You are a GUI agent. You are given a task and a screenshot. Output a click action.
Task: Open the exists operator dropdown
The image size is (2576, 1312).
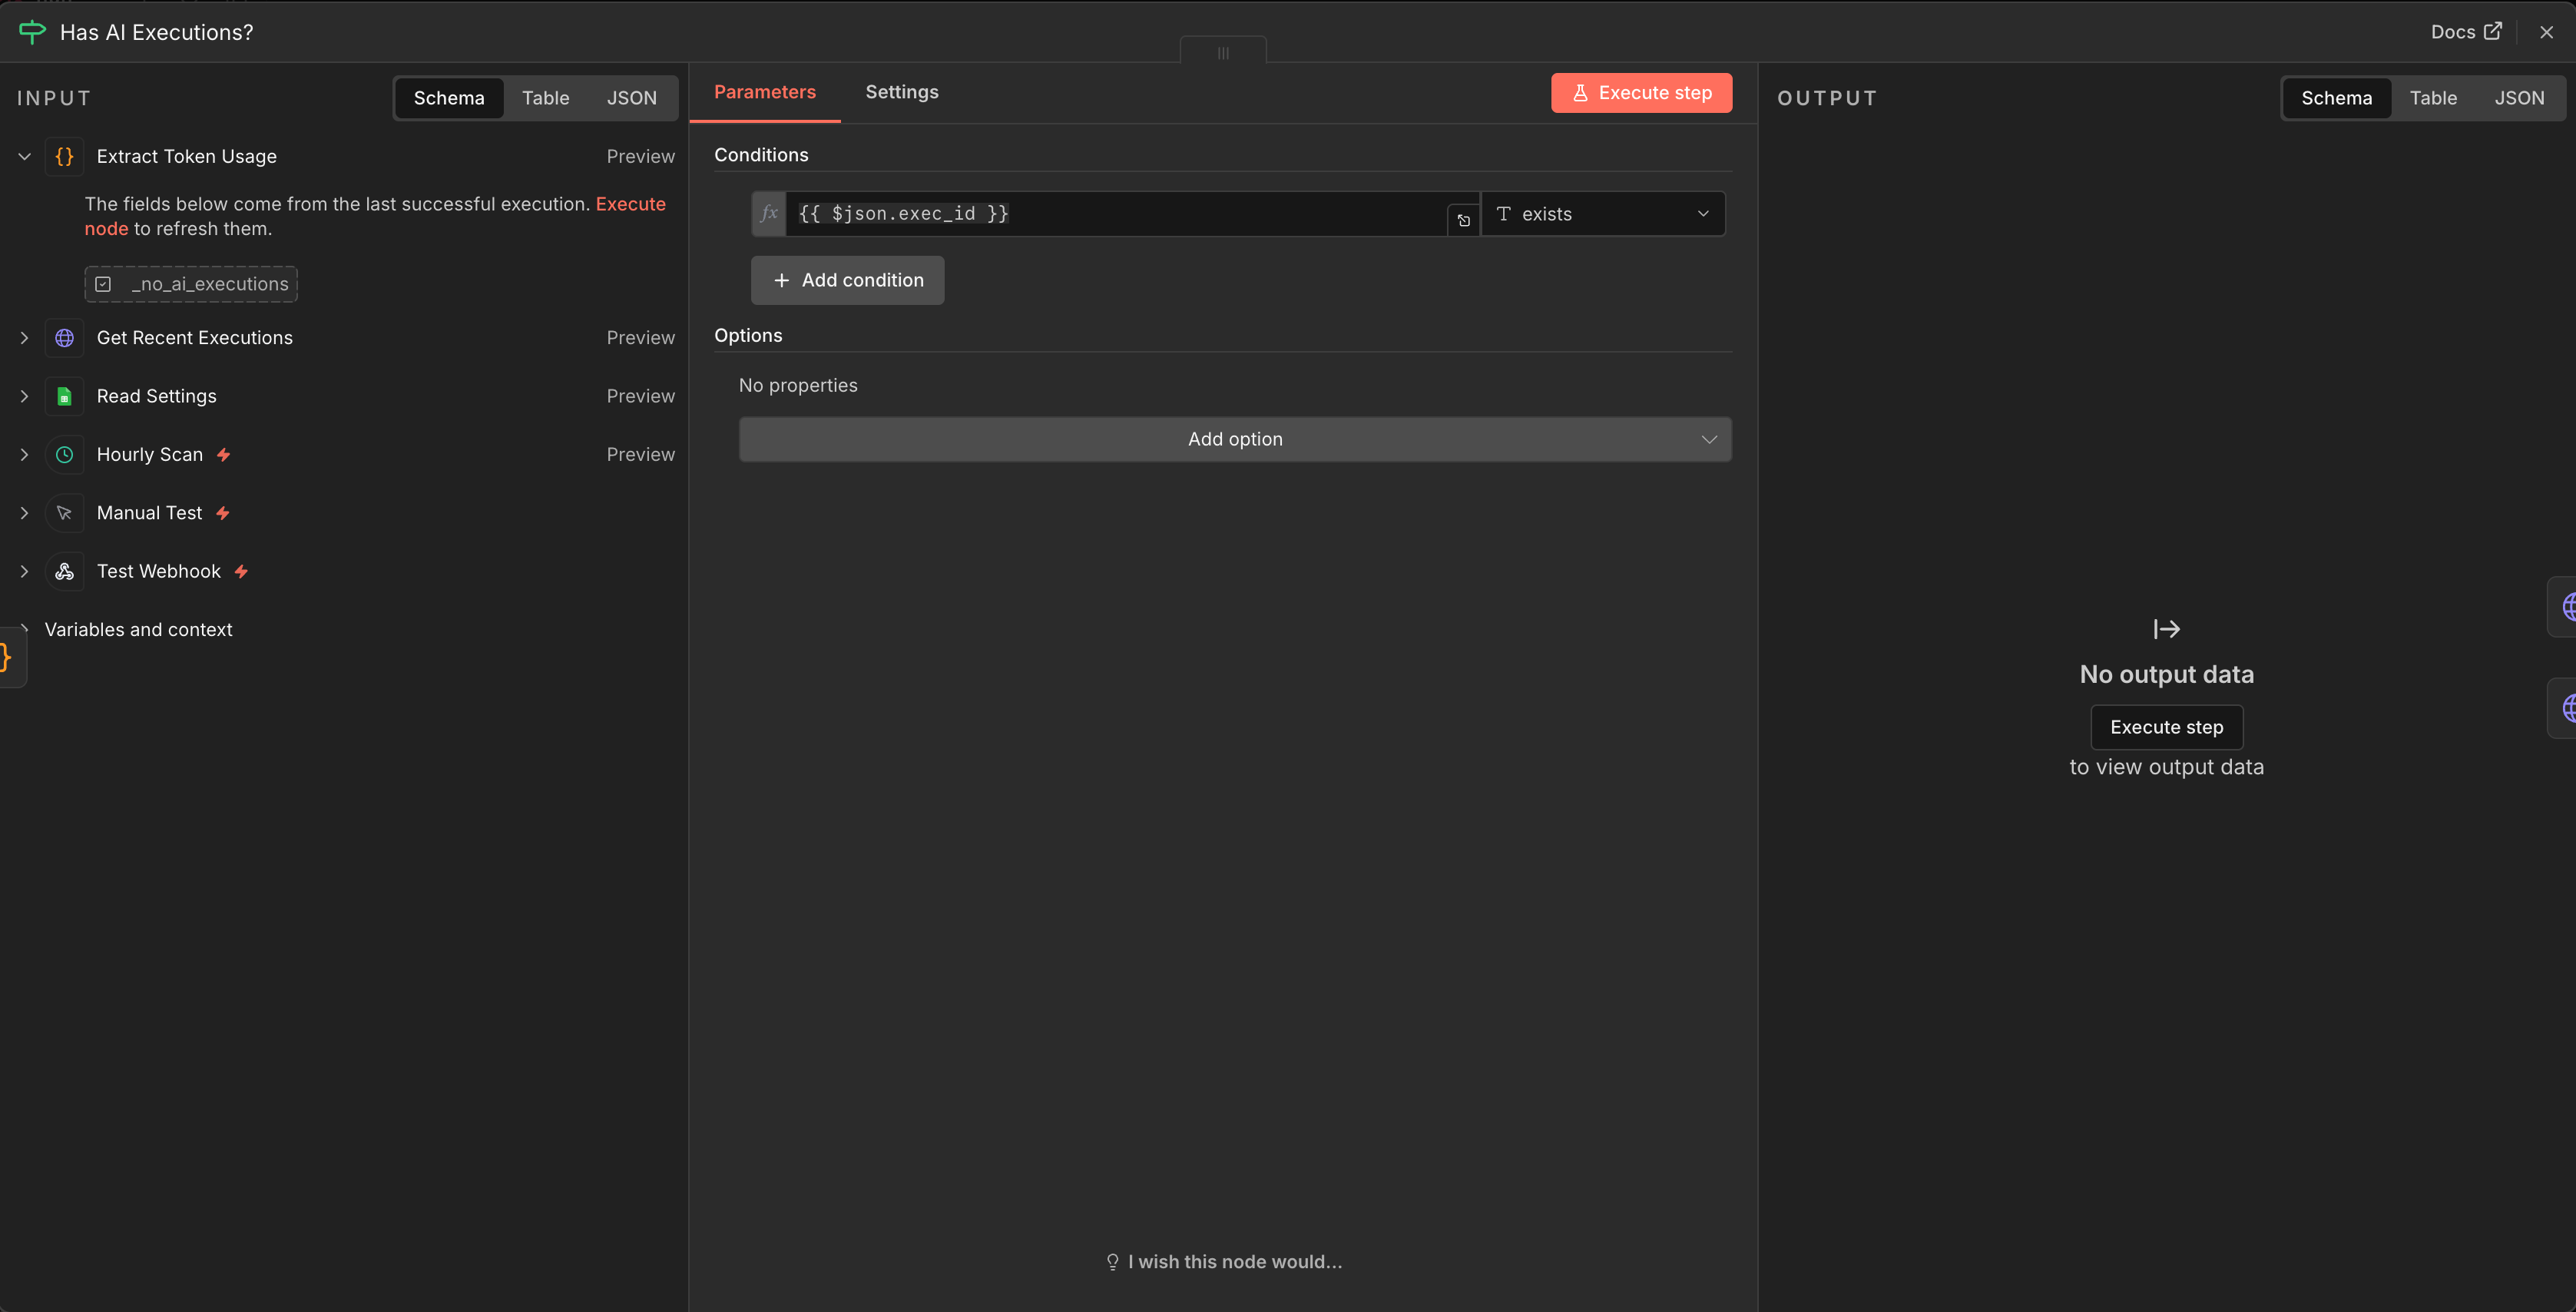coord(1602,214)
